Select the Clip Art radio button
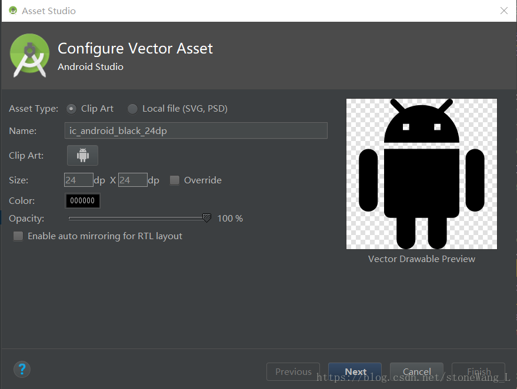This screenshot has width=517, height=389. tap(71, 109)
